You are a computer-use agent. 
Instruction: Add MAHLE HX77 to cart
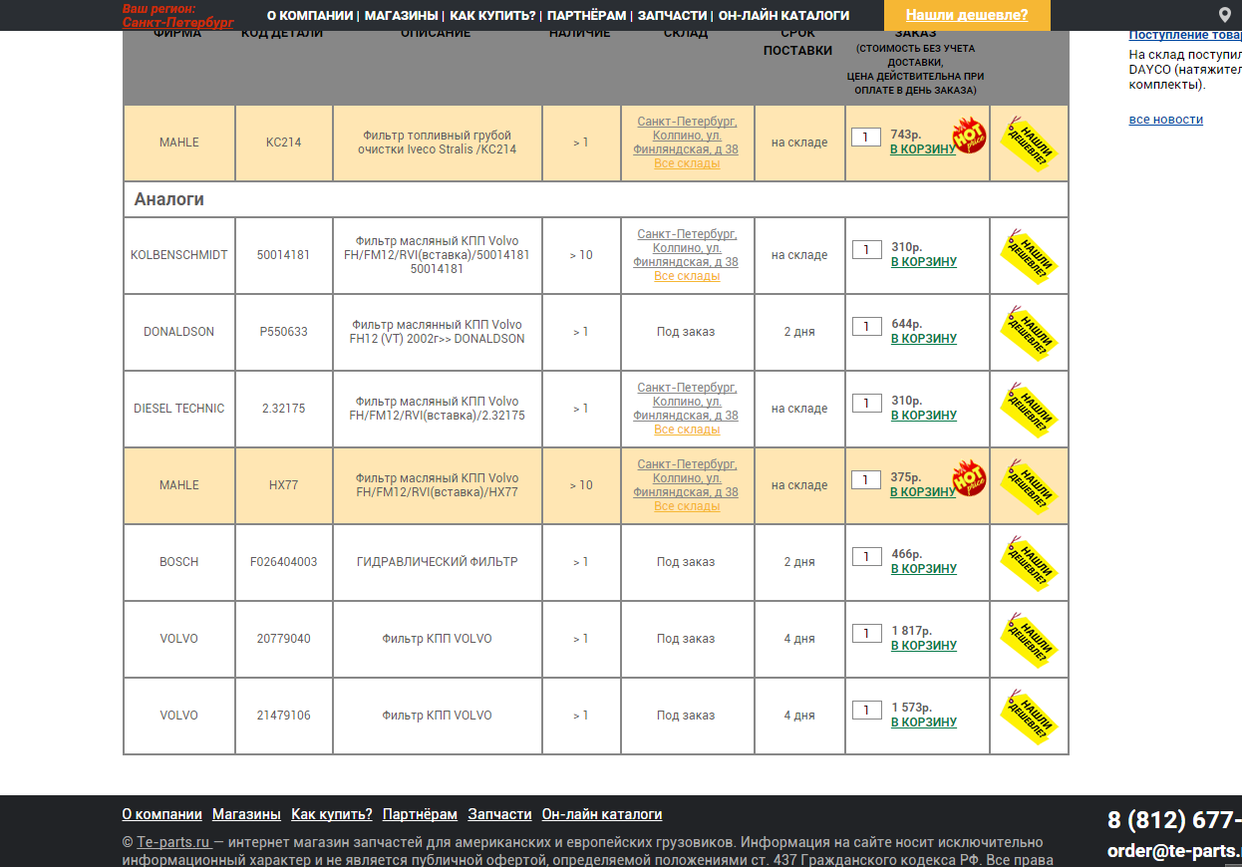click(923, 492)
